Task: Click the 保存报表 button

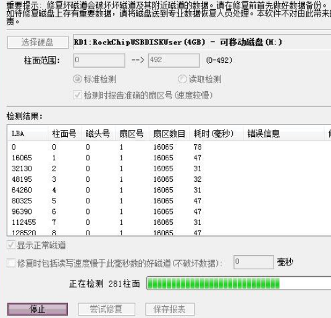Action: pos(170,309)
